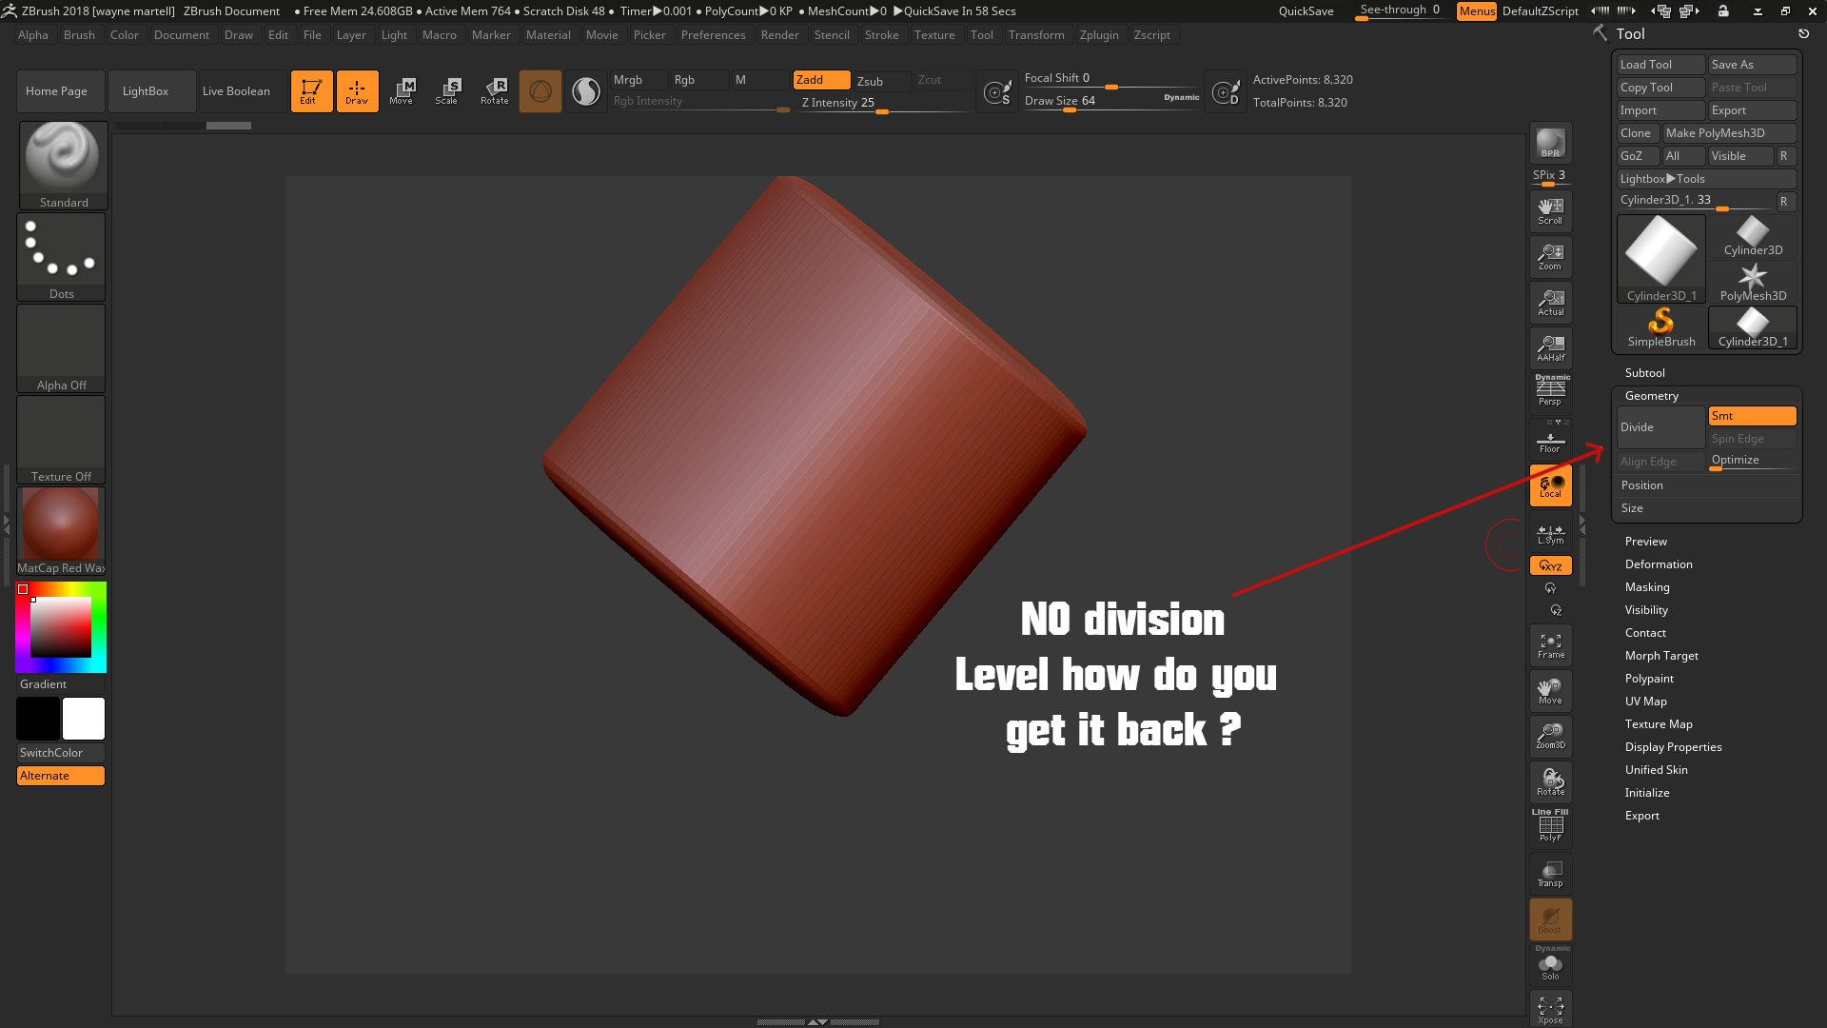Expand the Display Properties subpalette
Viewport: 1827px width, 1028px height.
[1673, 747]
